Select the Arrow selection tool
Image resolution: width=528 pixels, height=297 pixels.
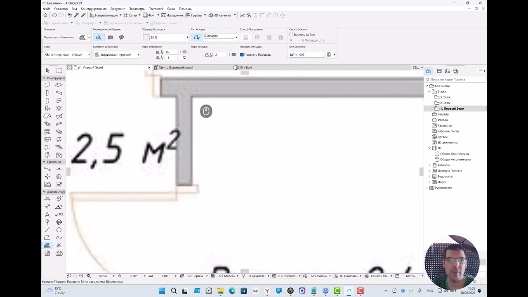pyautogui.click(x=47, y=71)
